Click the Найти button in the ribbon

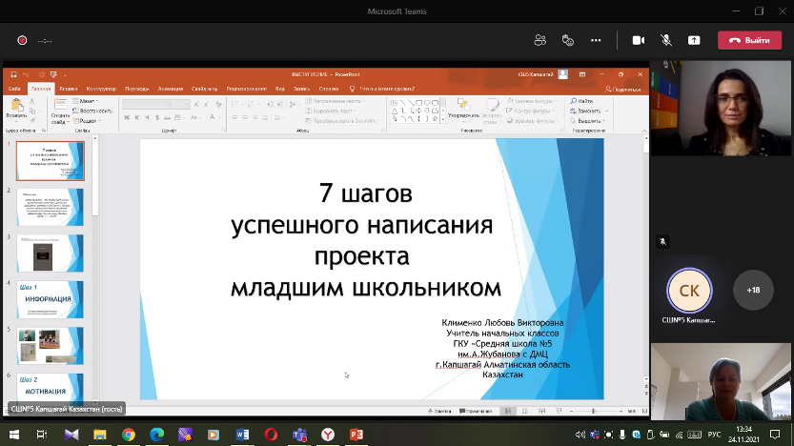[x=583, y=100]
